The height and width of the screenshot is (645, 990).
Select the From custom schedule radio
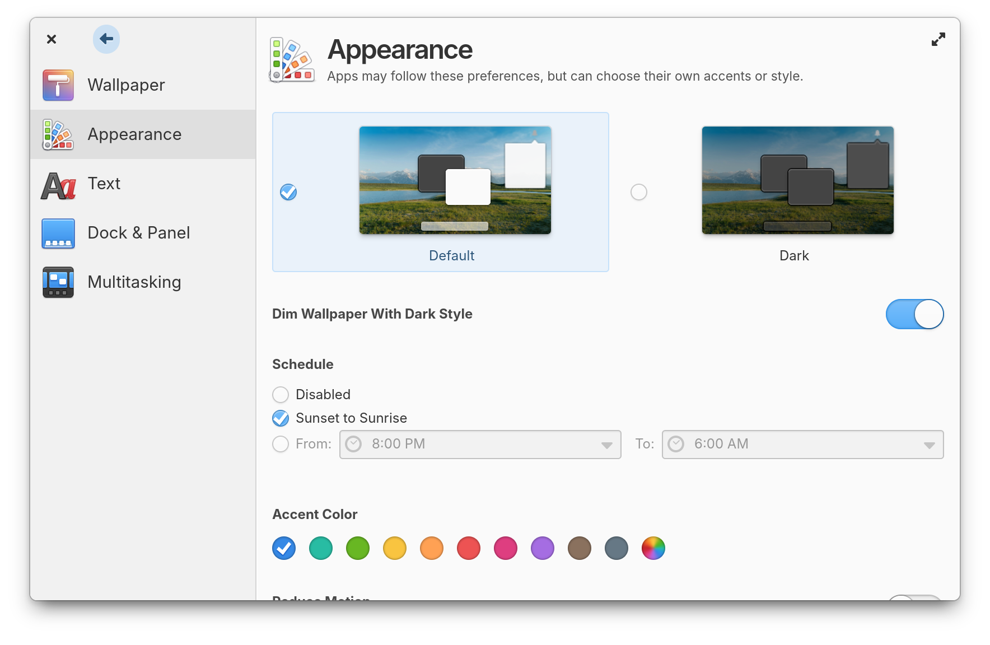[x=281, y=444]
